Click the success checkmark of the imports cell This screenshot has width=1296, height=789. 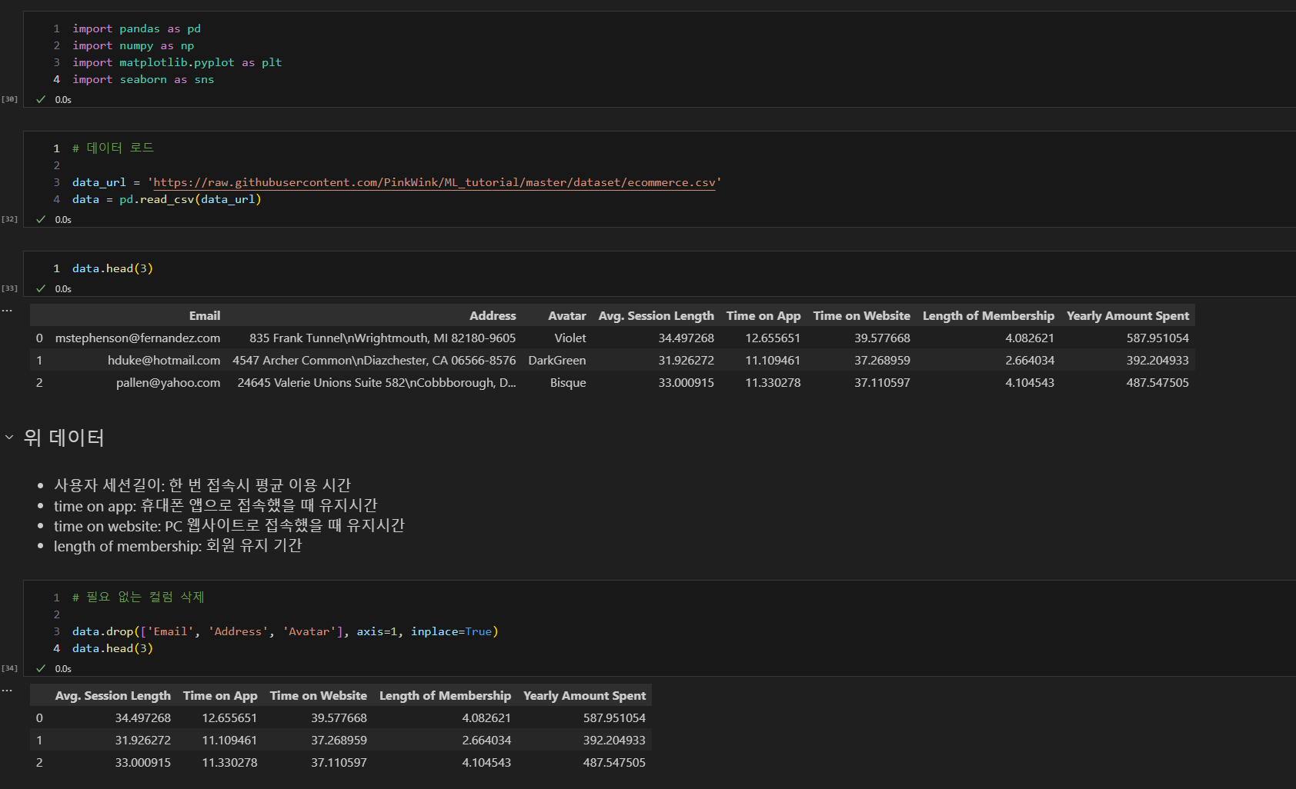click(x=41, y=99)
